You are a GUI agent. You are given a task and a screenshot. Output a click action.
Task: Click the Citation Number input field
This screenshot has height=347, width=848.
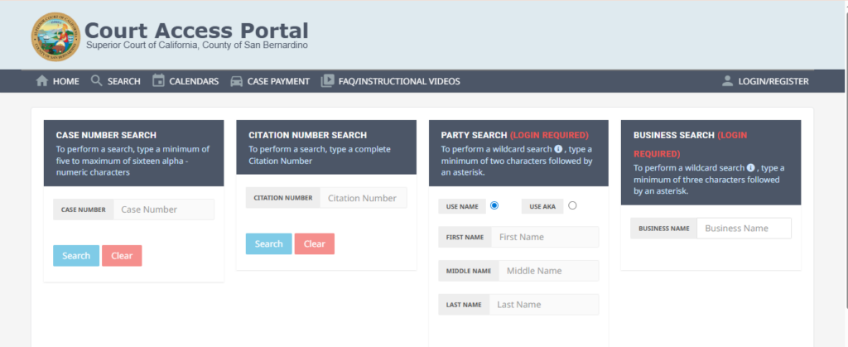(x=363, y=198)
